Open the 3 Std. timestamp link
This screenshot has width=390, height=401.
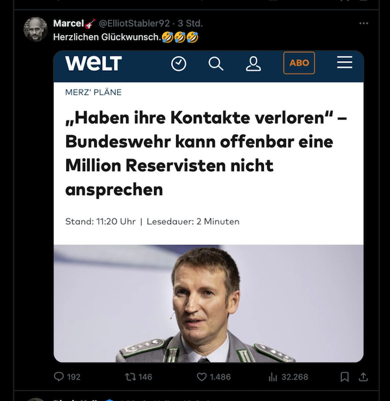(190, 23)
